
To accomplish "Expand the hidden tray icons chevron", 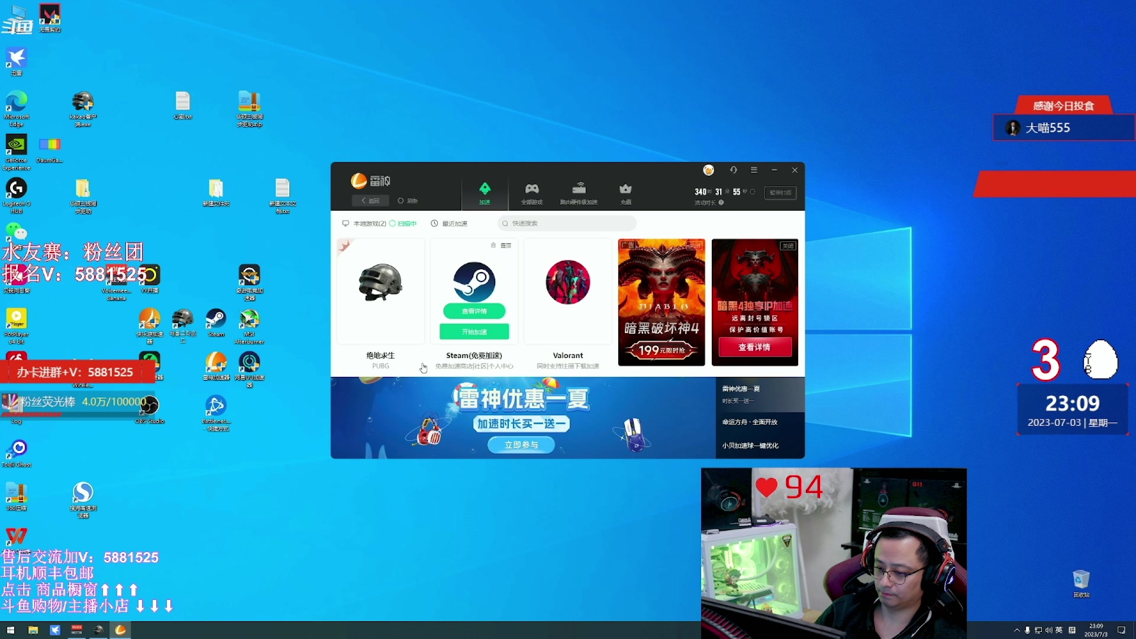I will [x=1017, y=630].
